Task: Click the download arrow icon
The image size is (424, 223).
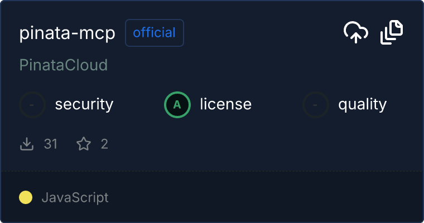Action: (27, 144)
